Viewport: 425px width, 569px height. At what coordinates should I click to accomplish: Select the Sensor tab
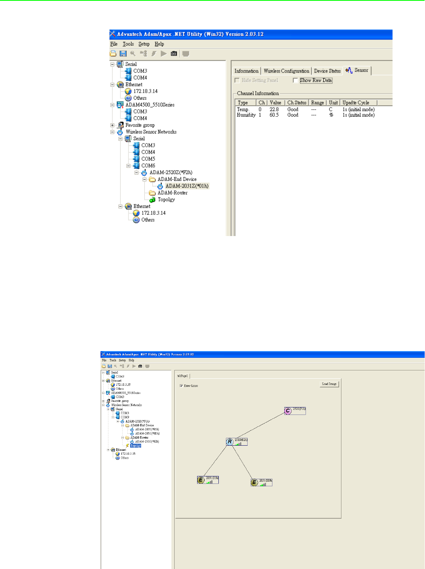click(357, 70)
